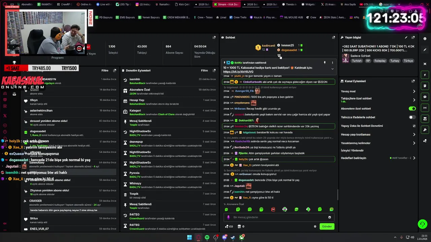Click the Abonelere Özel moderation entry
Viewport: 431px width, 242px height.
point(169,91)
